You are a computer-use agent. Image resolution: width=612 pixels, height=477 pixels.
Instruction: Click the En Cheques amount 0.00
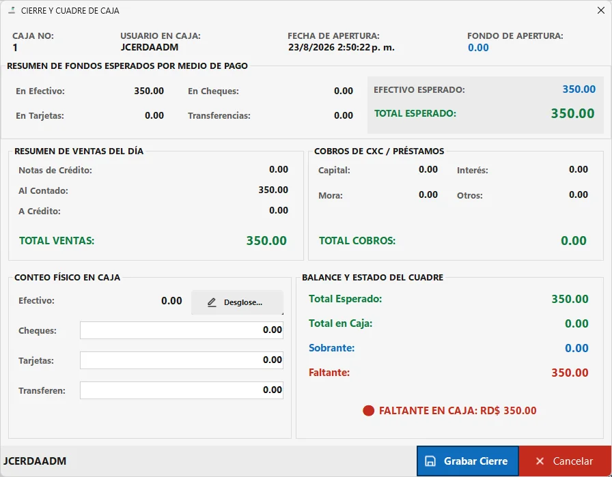pos(344,91)
